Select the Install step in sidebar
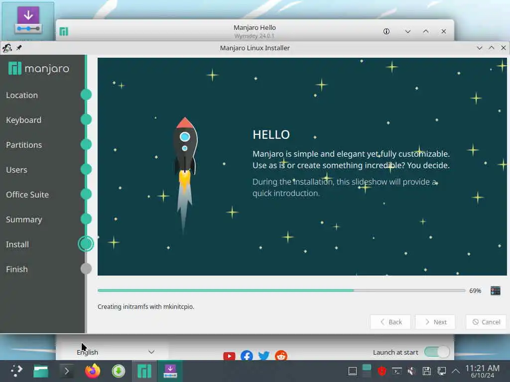The image size is (510, 382). coord(17,244)
